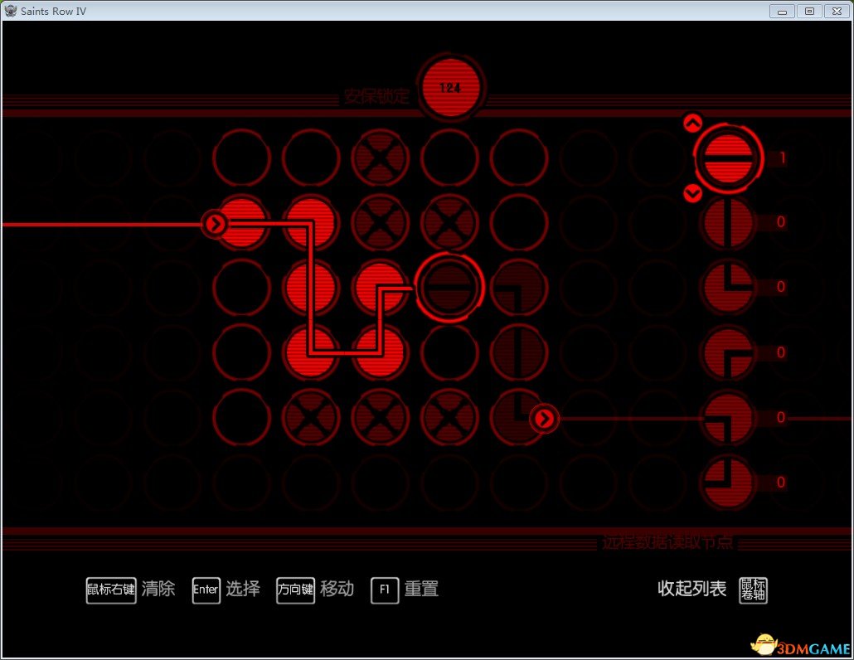
Task: Click the Saints Row IV title bar icon
Action: [x=10, y=10]
